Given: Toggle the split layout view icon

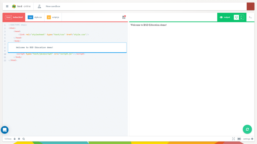Looking at the screenshot, I should coord(239,139).
